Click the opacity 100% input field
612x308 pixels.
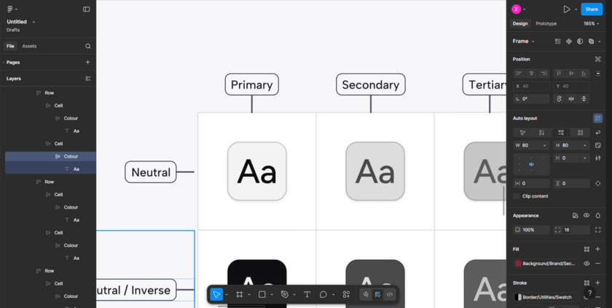coord(530,230)
